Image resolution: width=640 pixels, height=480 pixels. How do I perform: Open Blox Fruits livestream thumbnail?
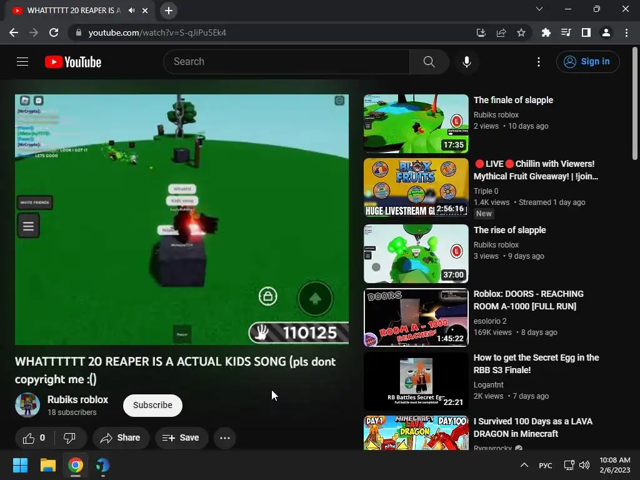(x=416, y=187)
